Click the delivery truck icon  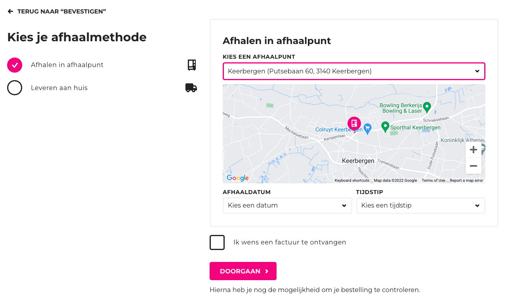pos(191,88)
